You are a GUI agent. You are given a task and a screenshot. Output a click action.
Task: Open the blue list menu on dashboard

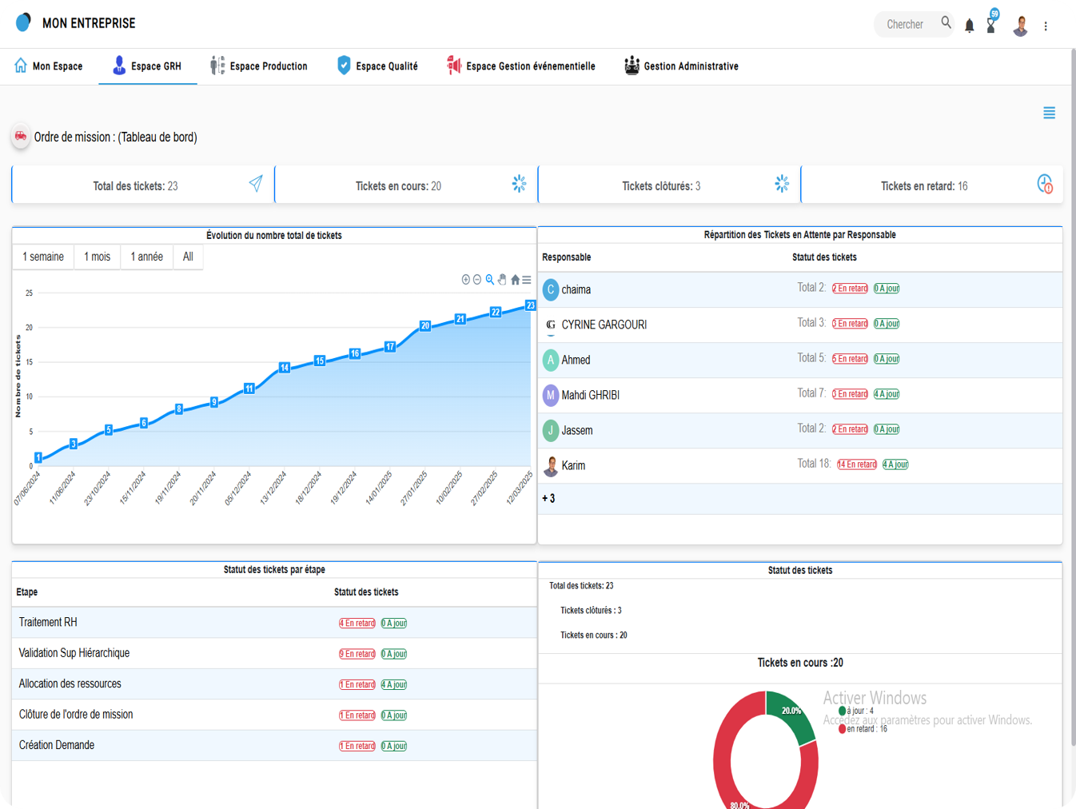coord(1049,113)
